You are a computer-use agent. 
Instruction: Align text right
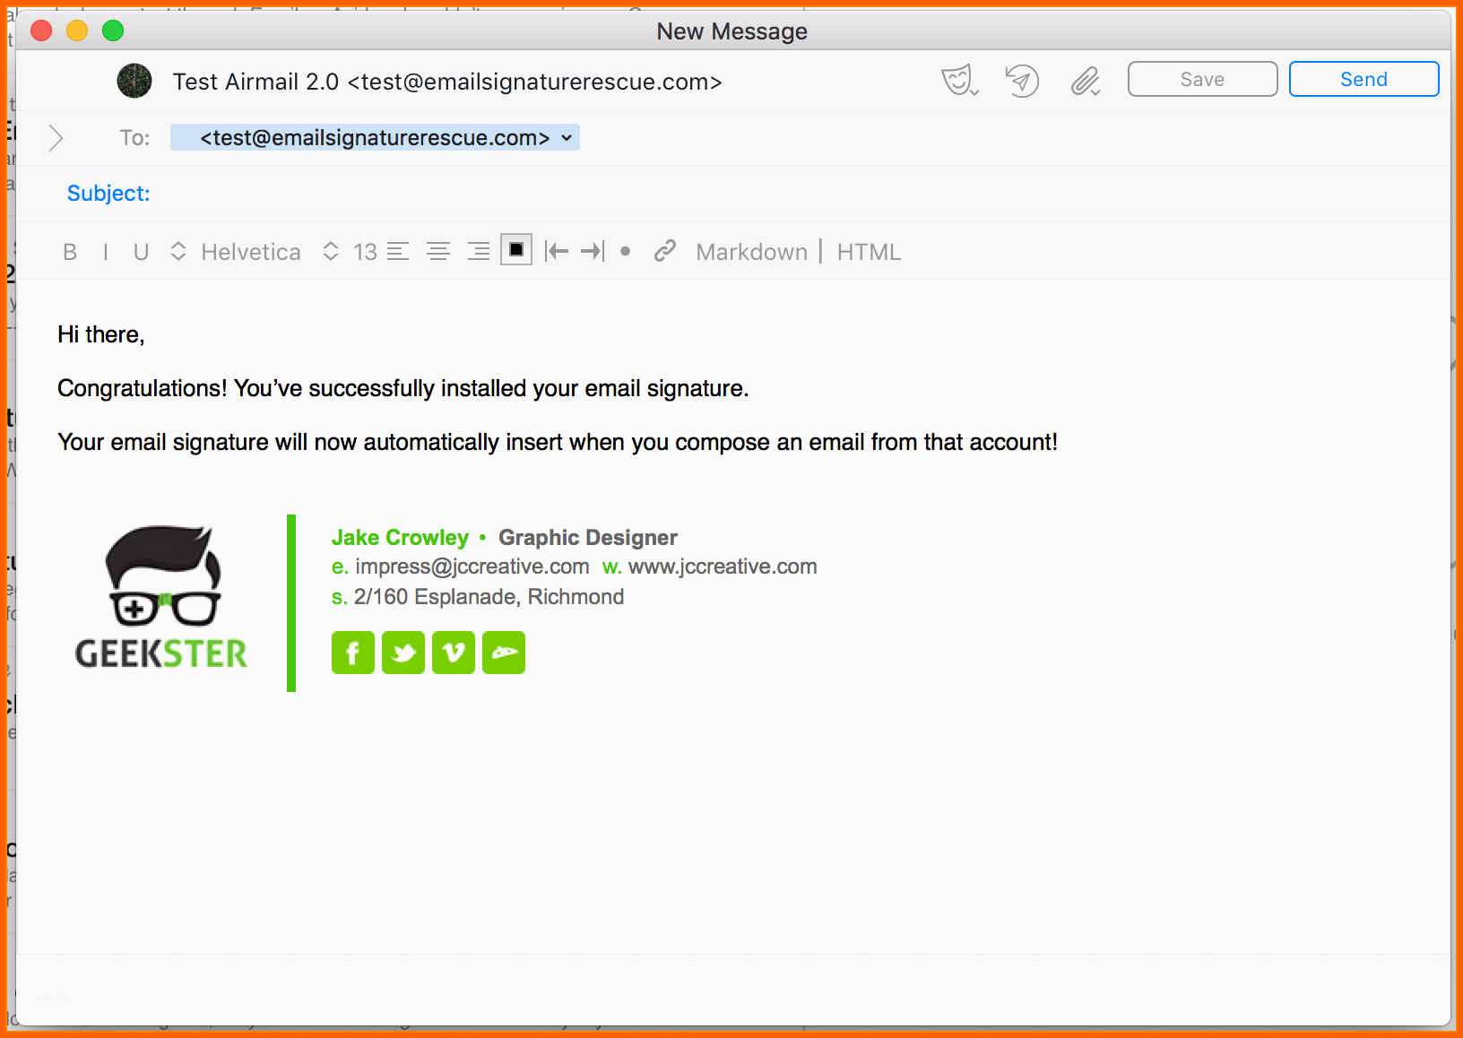[x=479, y=252]
